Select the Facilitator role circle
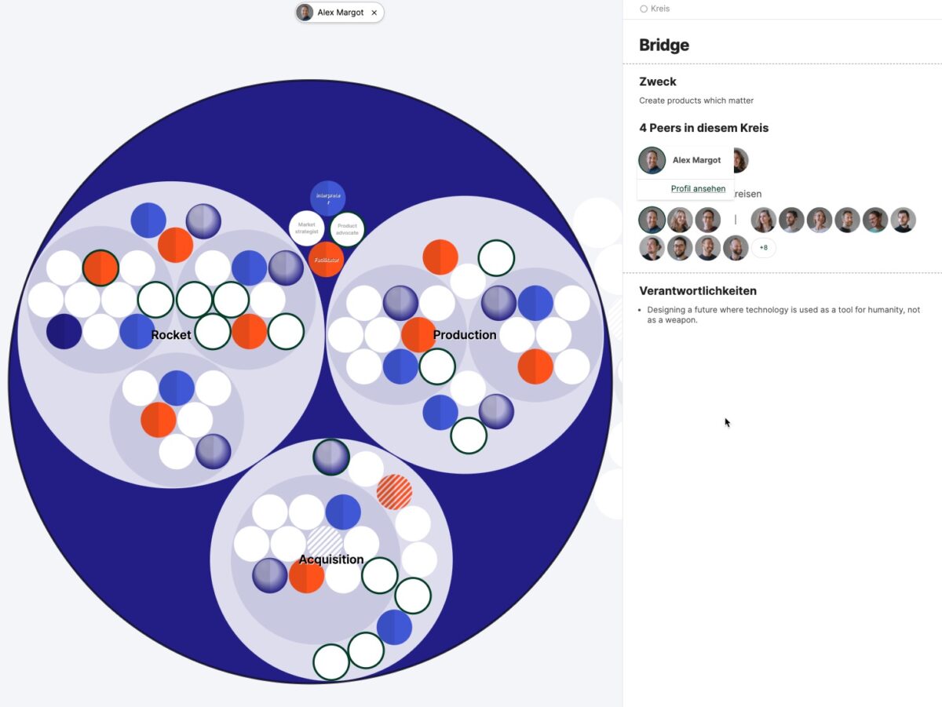This screenshot has height=707, width=942. point(325,259)
